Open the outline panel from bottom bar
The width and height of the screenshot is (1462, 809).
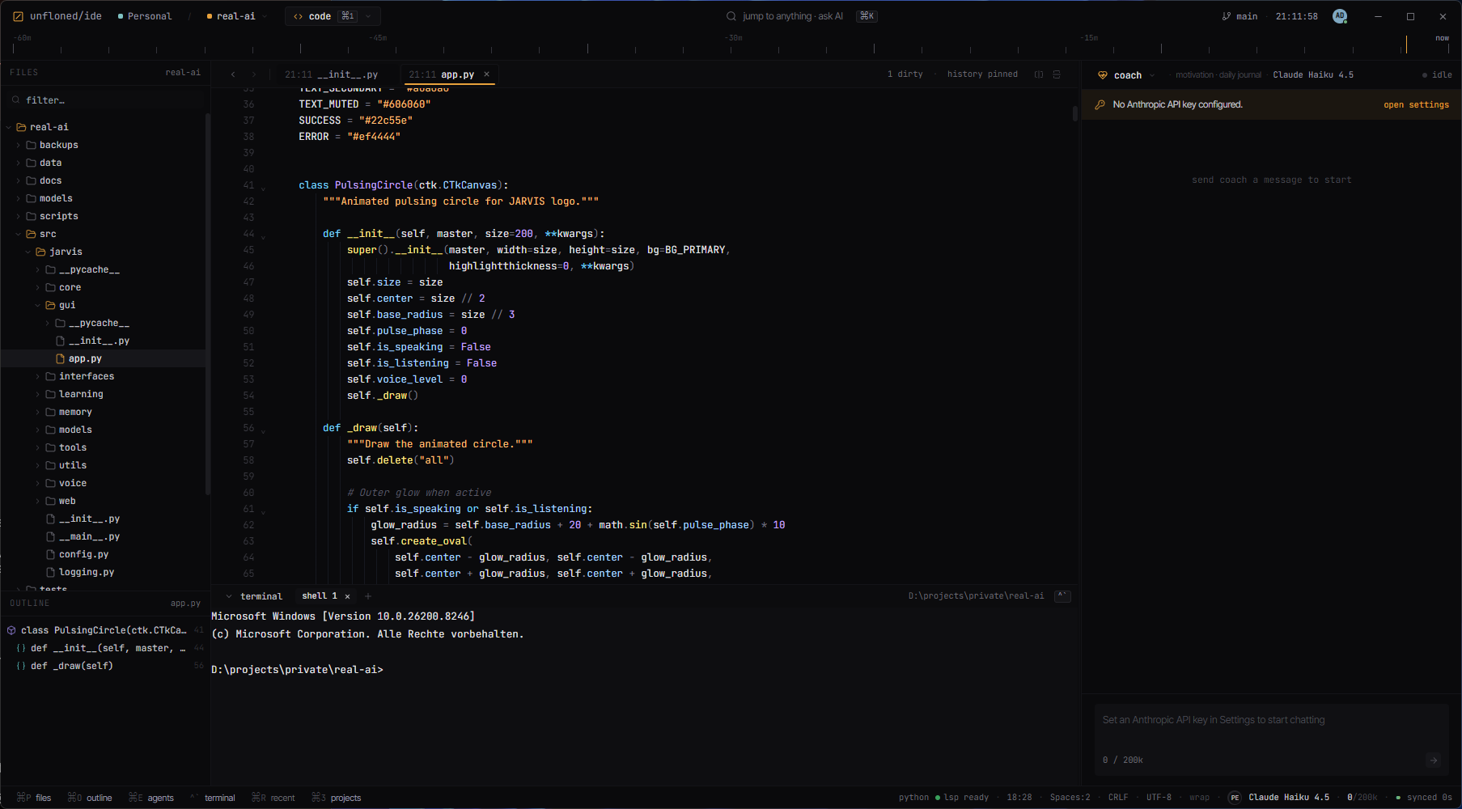90,798
